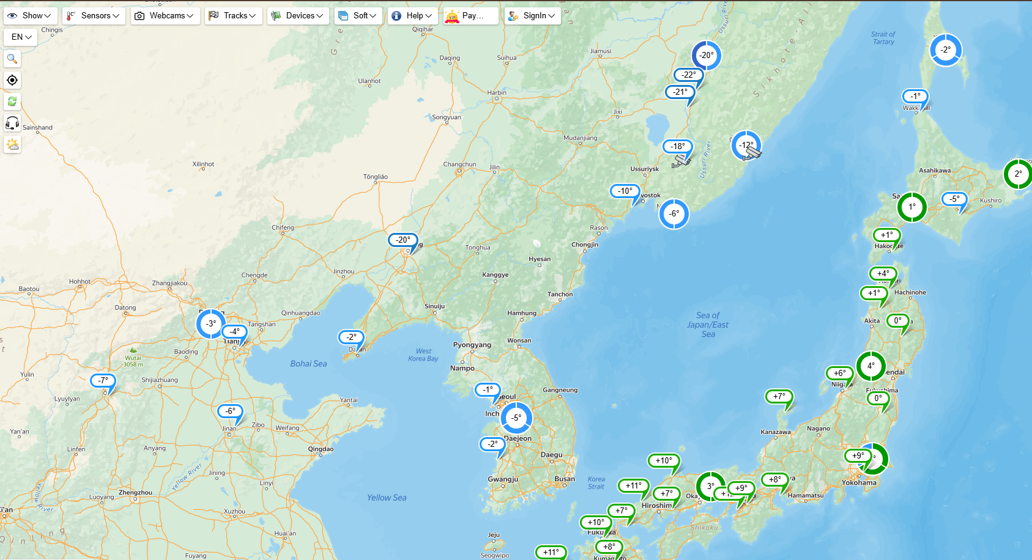This screenshot has height=560, width=1032.
Task: Click the green refresh arrows icon
Action: (12, 101)
